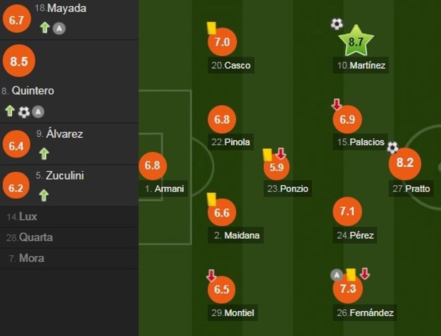441x336 pixels.
Task: Click the assist badge on Fernández
Action: (336, 274)
